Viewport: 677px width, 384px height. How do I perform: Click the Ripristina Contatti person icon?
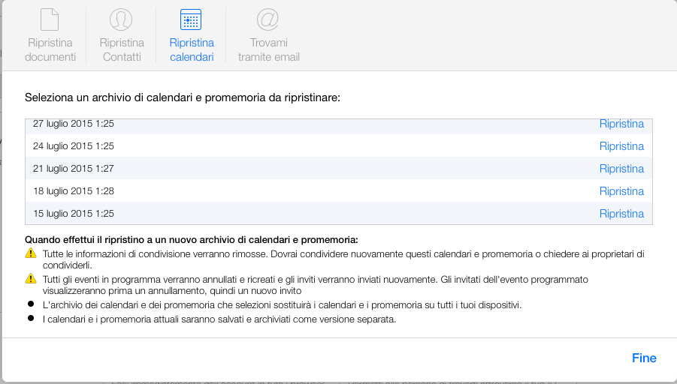pyautogui.click(x=121, y=19)
